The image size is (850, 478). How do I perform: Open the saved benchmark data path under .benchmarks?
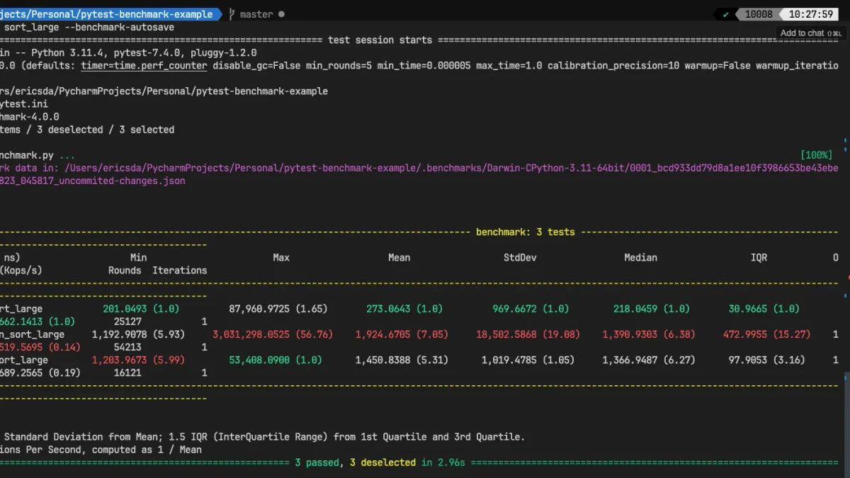451,168
